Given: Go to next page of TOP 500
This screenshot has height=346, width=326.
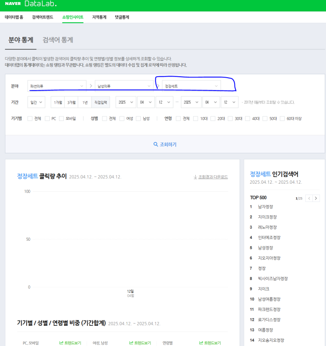Looking at the screenshot, I should [x=316, y=198].
